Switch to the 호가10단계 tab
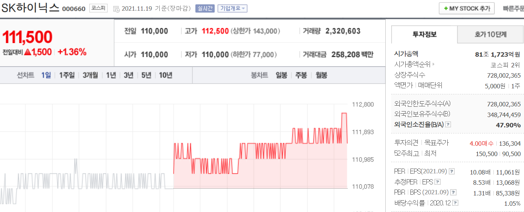The image size is (524, 212). [x=490, y=35]
